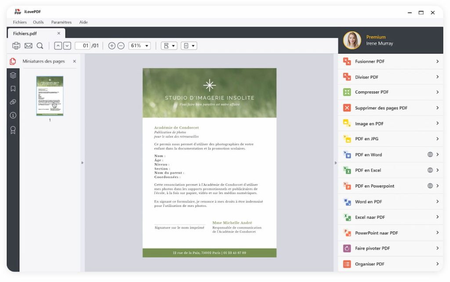Viewport: 450px width, 282px height.
Task: Click the PDF en Powerpoint icon
Action: pyautogui.click(x=347, y=186)
